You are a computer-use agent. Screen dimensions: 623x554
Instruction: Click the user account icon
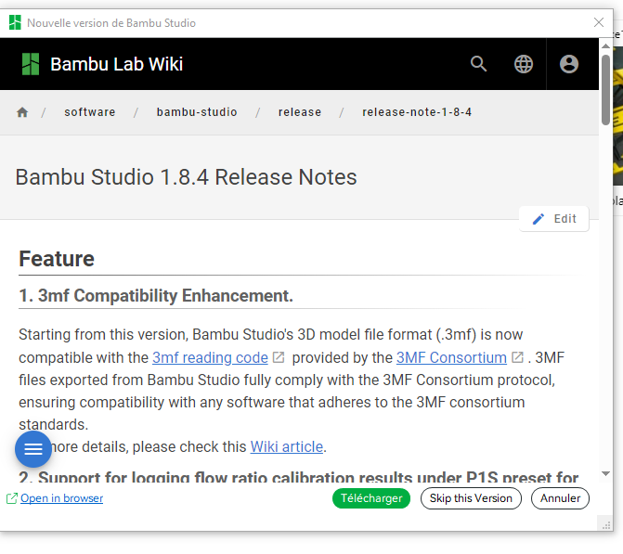[569, 64]
